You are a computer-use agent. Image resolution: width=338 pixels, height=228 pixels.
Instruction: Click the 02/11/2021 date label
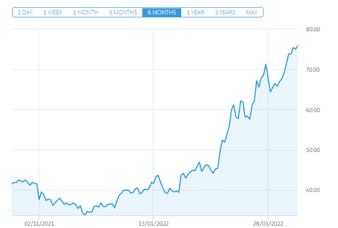point(39,223)
